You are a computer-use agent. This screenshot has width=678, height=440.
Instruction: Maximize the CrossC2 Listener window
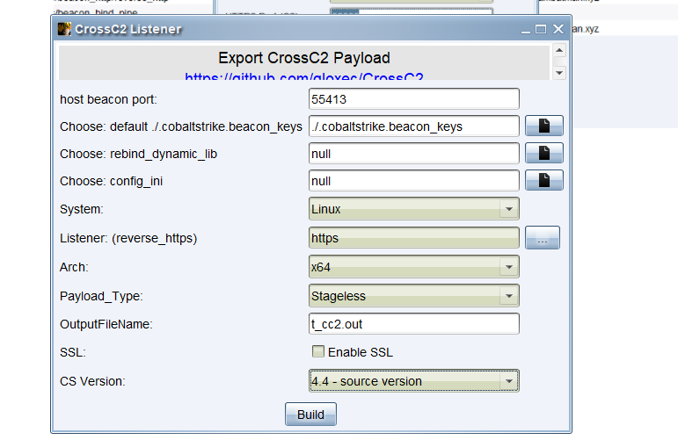(541, 29)
